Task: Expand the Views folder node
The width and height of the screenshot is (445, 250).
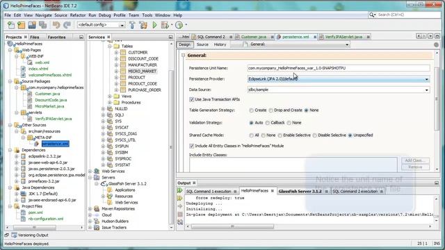Action: 110,96
